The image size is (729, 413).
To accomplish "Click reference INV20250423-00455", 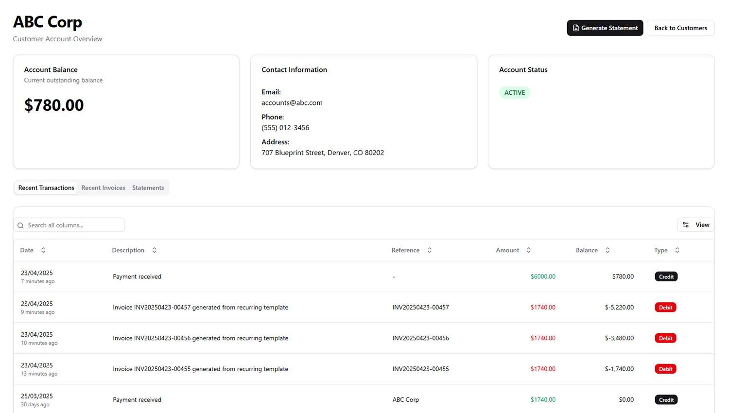I will [x=421, y=369].
